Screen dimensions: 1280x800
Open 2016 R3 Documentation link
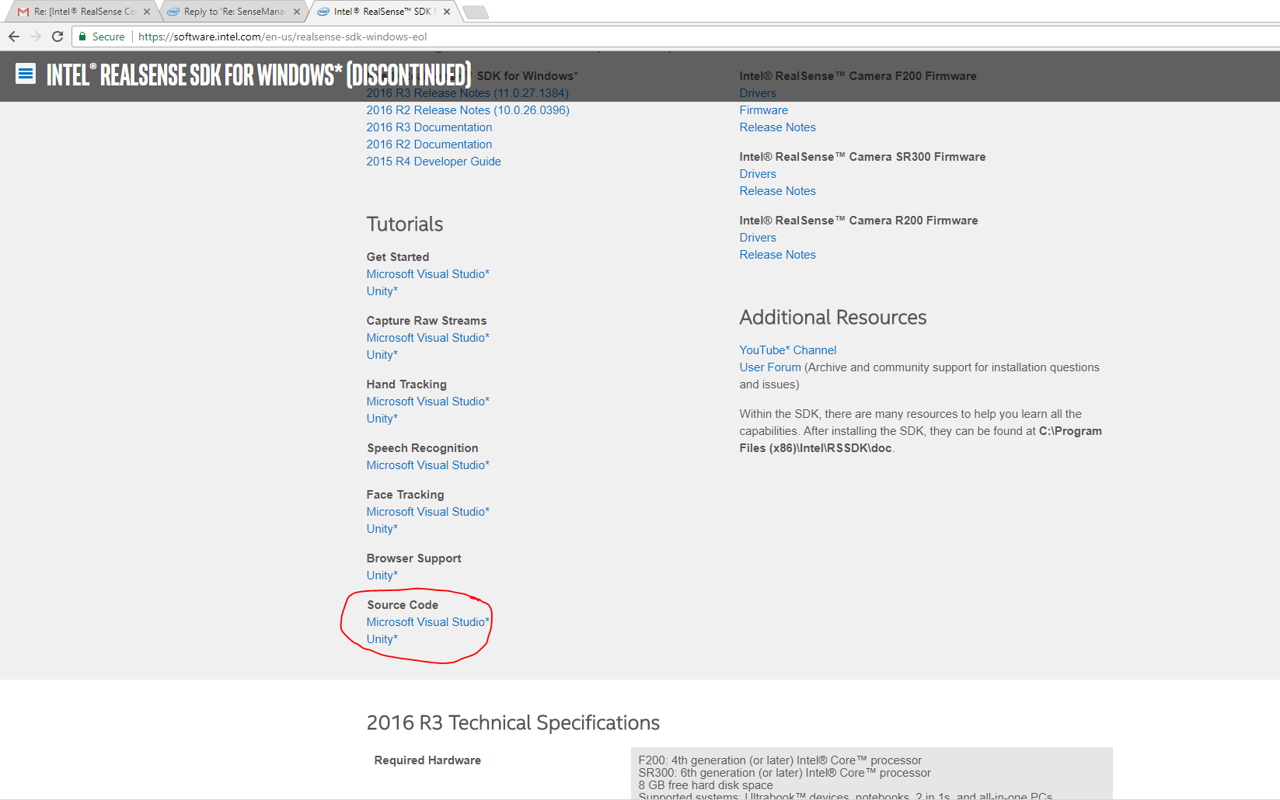tap(429, 127)
